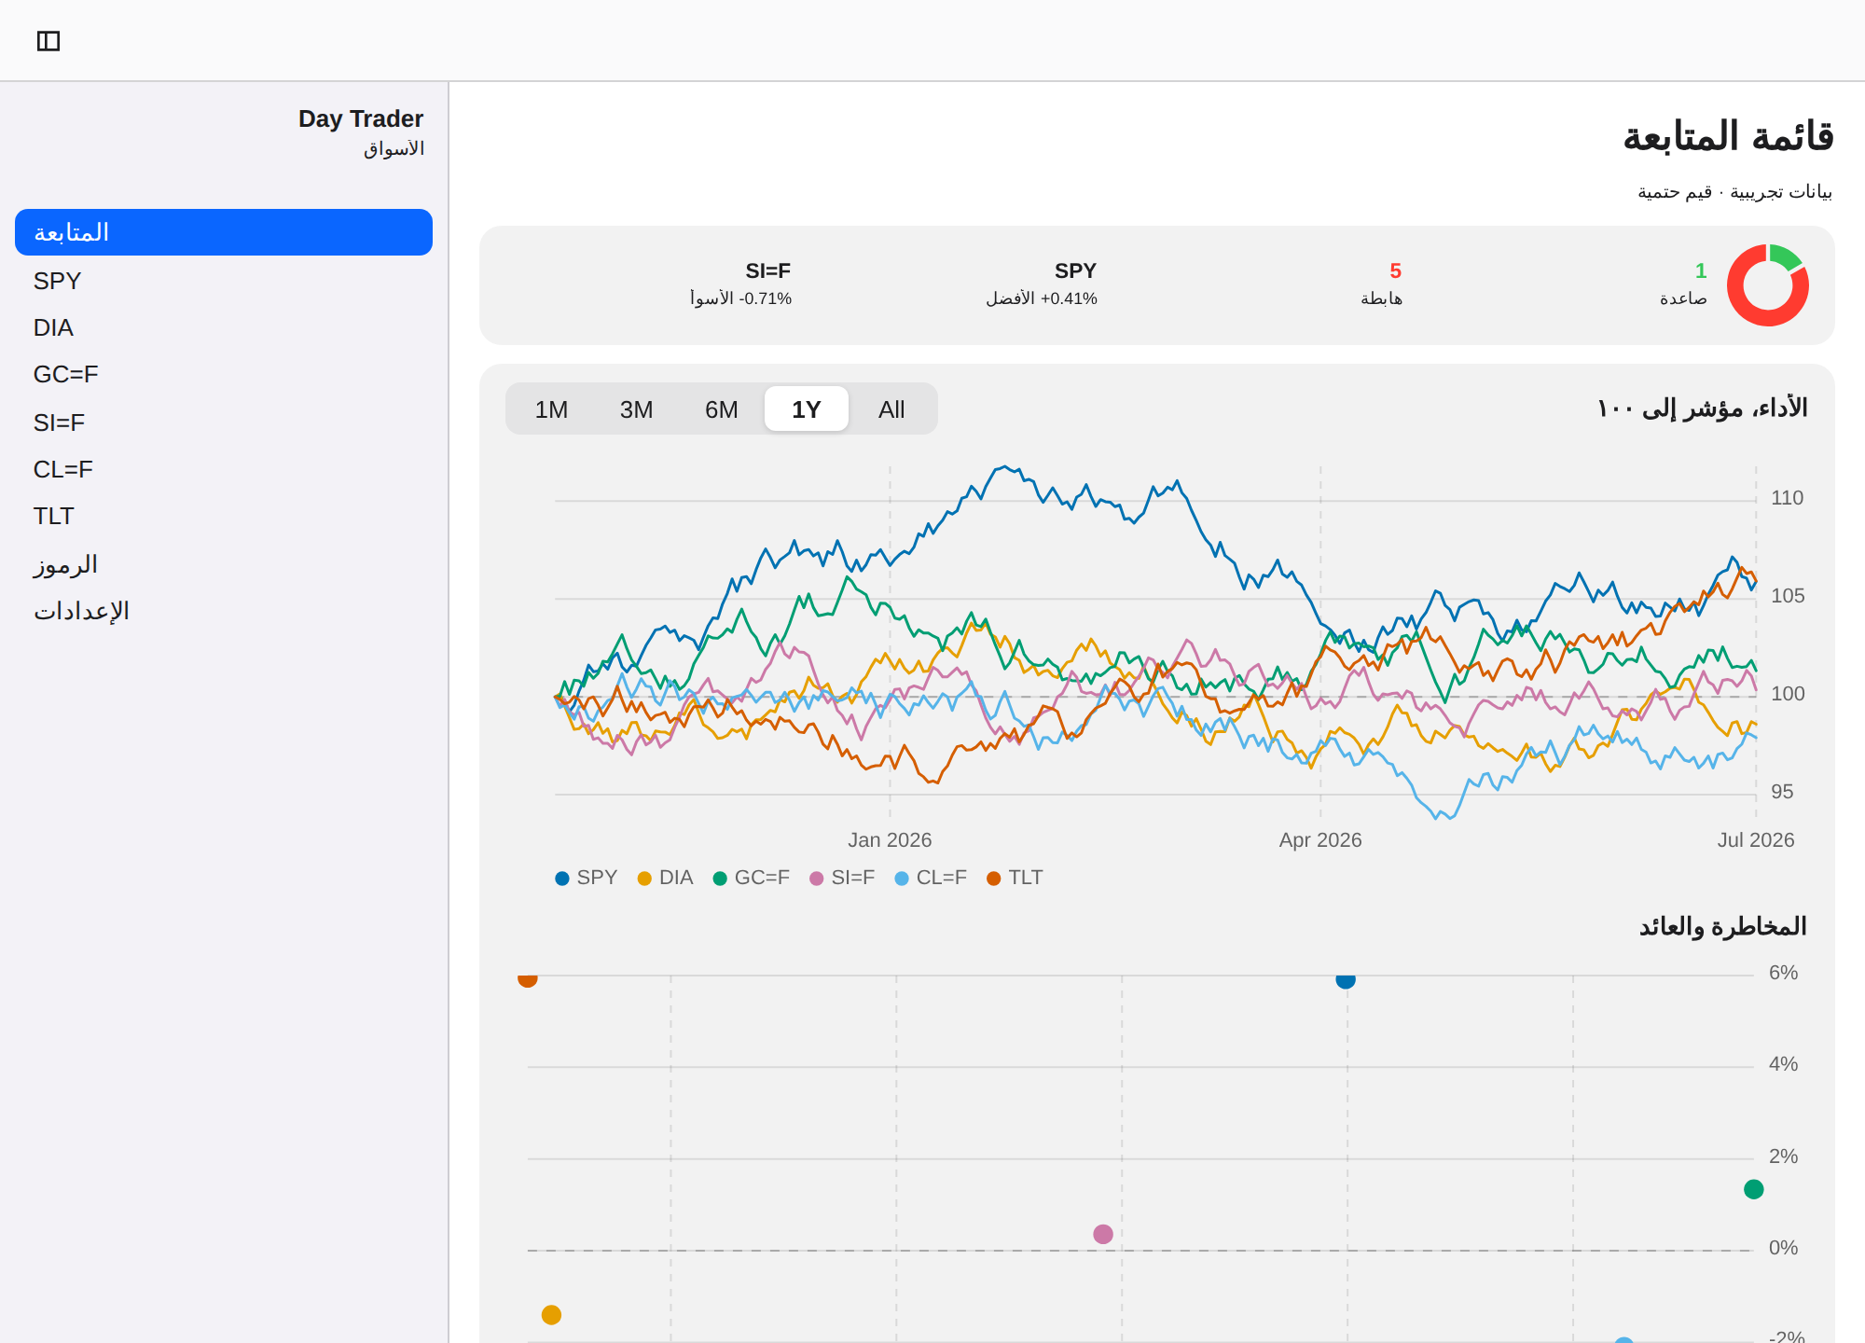Image resolution: width=1865 pixels, height=1343 pixels.
Task: Toggle DIA series in chart legend
Action: pyautogui.click(x=666, y=878)
